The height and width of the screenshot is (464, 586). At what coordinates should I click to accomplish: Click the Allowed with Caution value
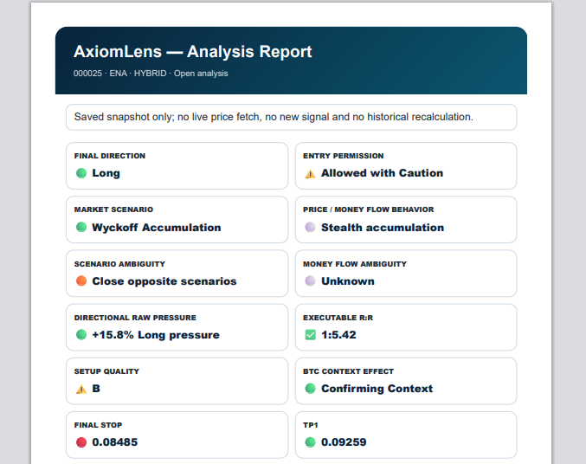coord(383,173)
